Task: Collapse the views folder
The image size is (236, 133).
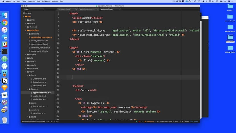Action: click(x=32, y=72)
